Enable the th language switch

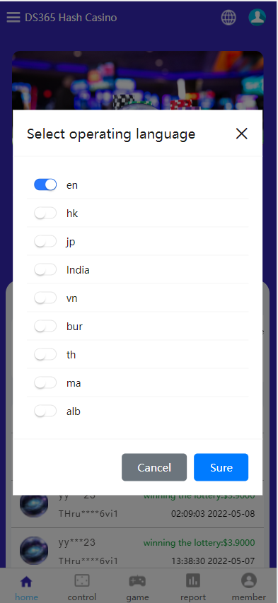pyautogui.click(x=45, y=355)
